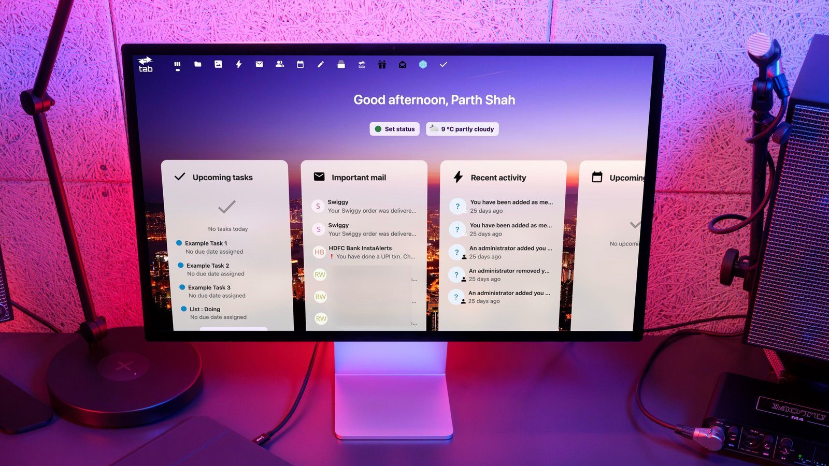This screenshot has height=466, width=829.
Task: Click the Set status button
Action: coord(394,129)
